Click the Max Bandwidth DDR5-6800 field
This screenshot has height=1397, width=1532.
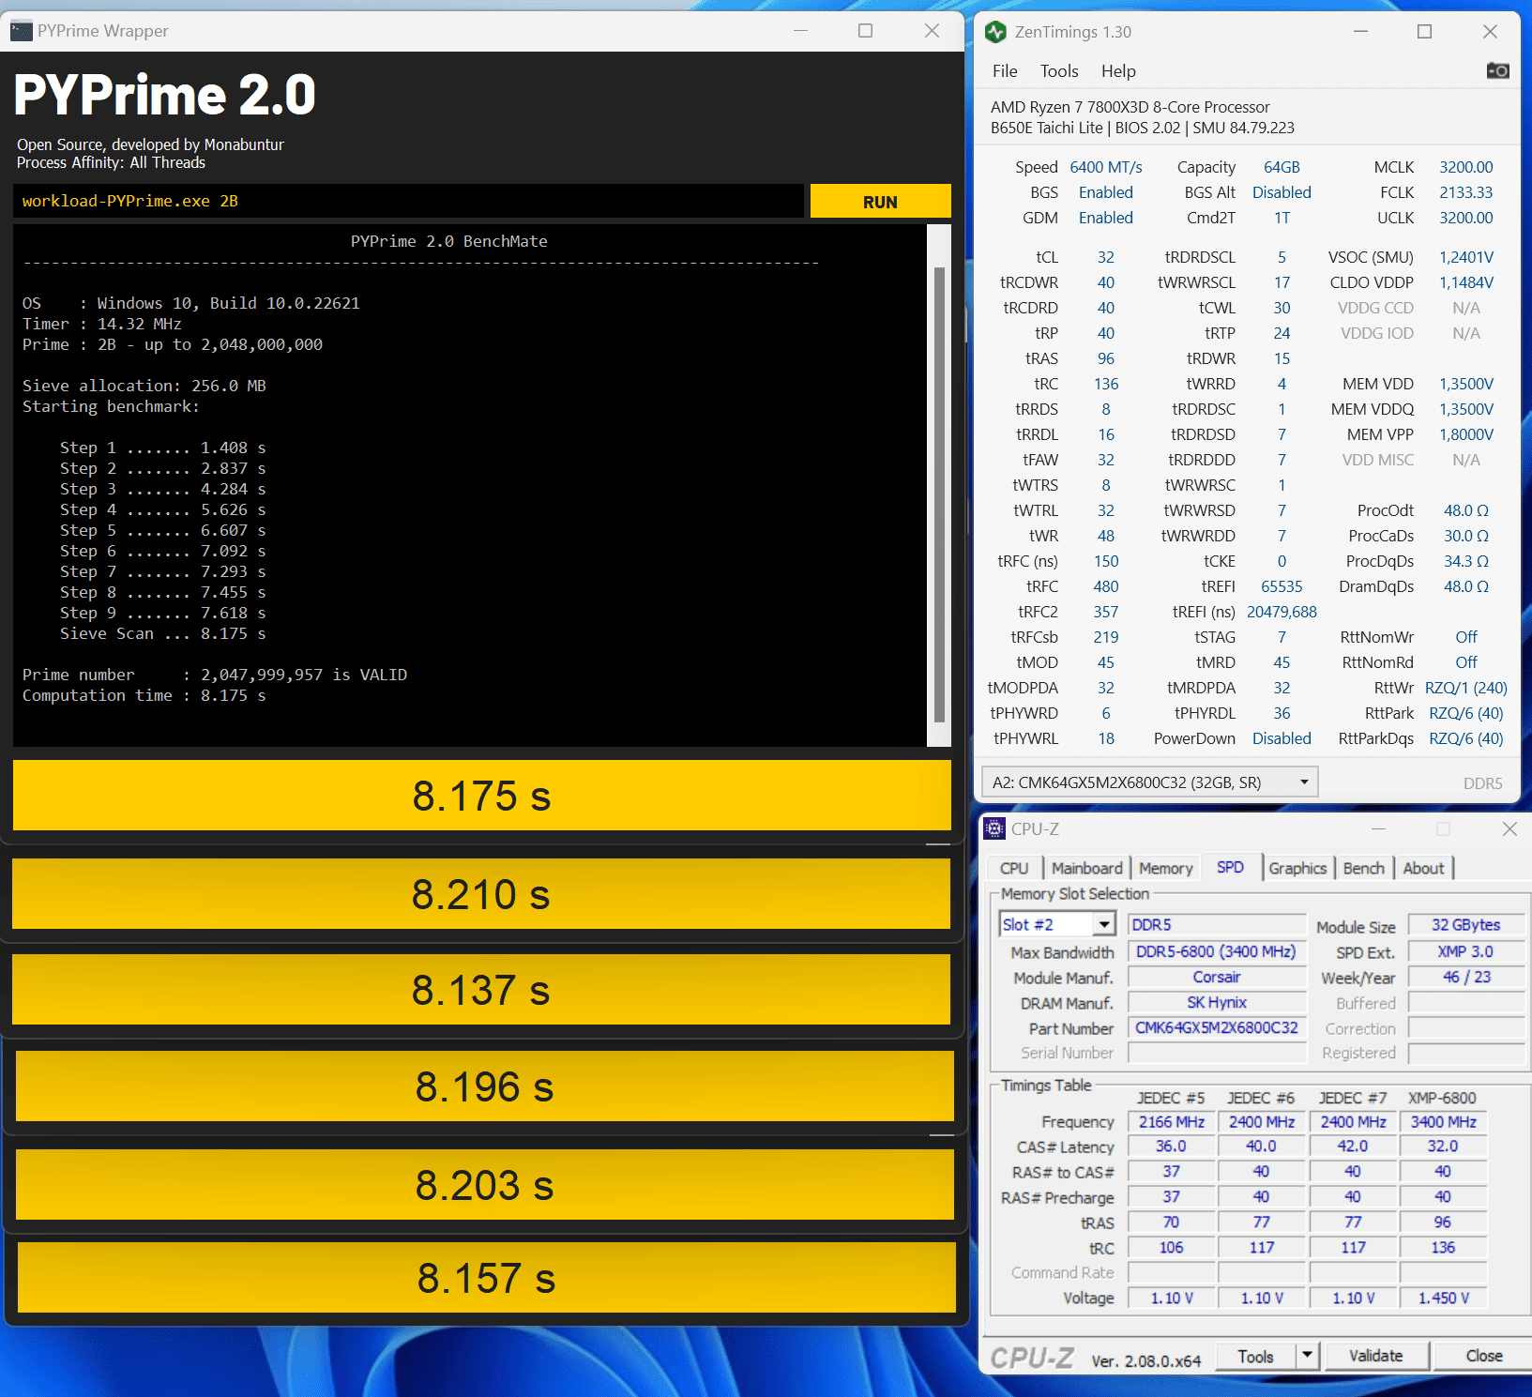coord(1217,951)
